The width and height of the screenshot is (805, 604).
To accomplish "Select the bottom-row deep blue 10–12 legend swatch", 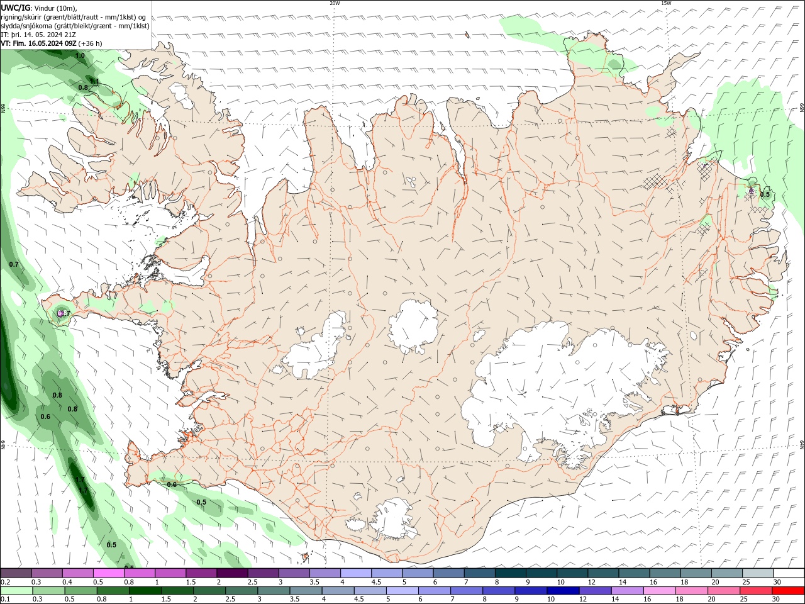I will (562, 591).
